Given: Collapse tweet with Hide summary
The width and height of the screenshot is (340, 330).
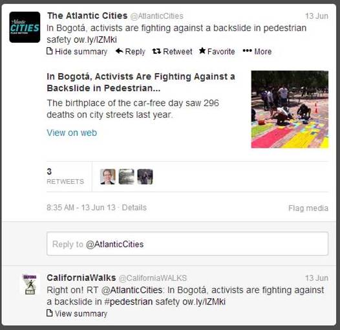Looking at the screenshot, I should tap(77, 52).
